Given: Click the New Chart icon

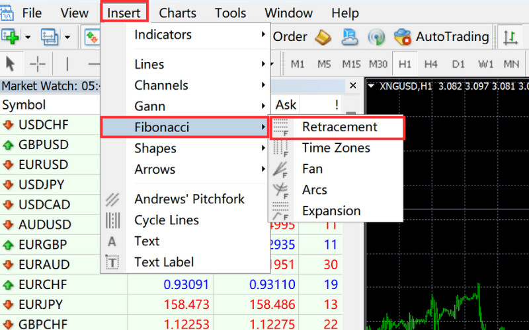Looking at the screenshot, I should (10, 36).
